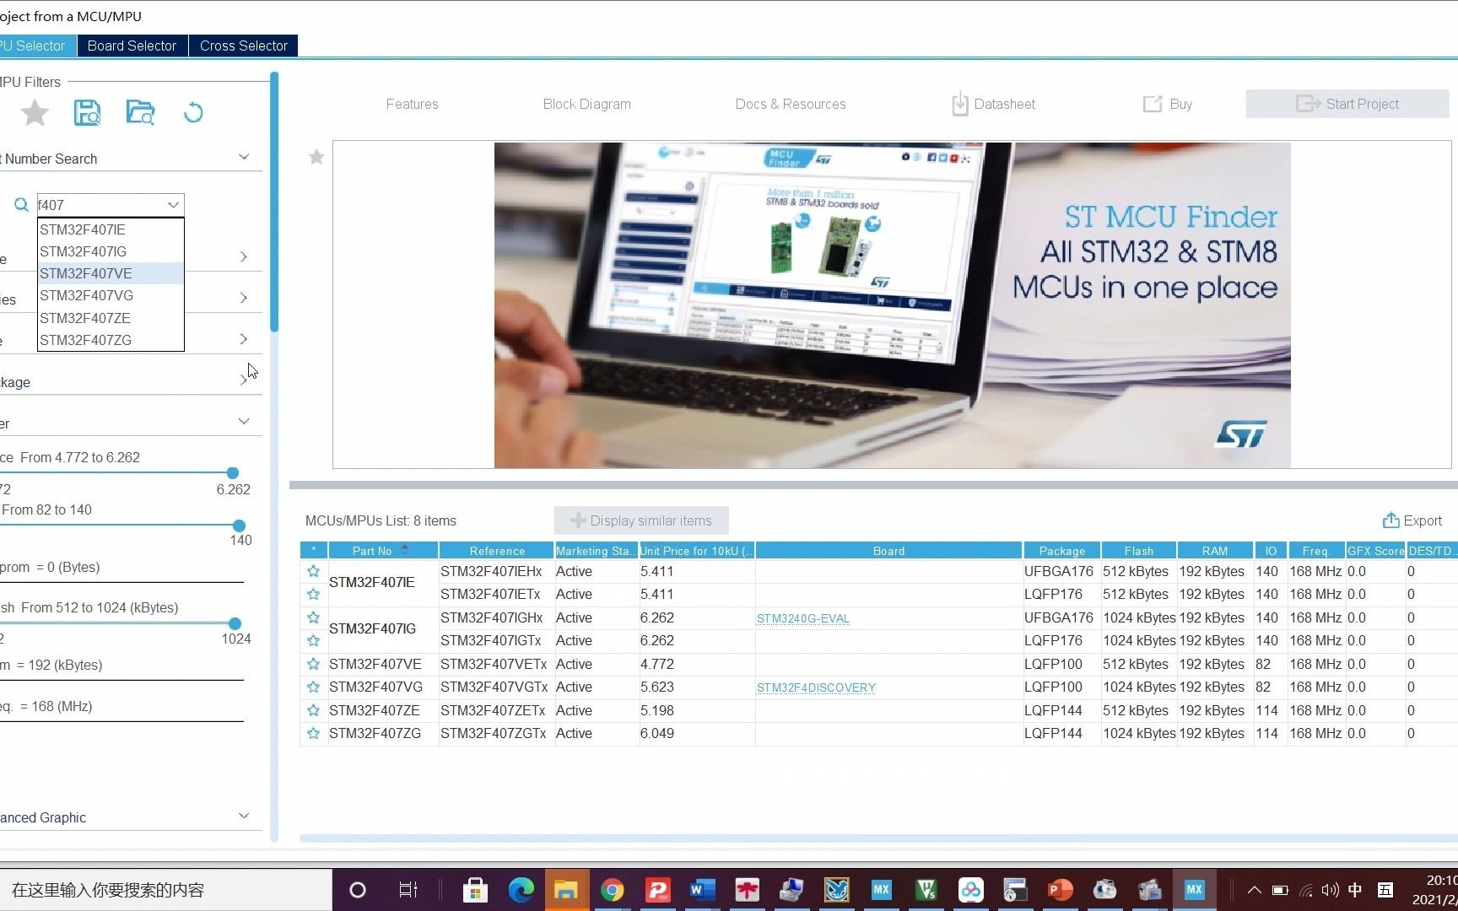The height and width of the screenshot is (911, 1458).
Task: Click the star column header in the table
Action: (314, 550)
